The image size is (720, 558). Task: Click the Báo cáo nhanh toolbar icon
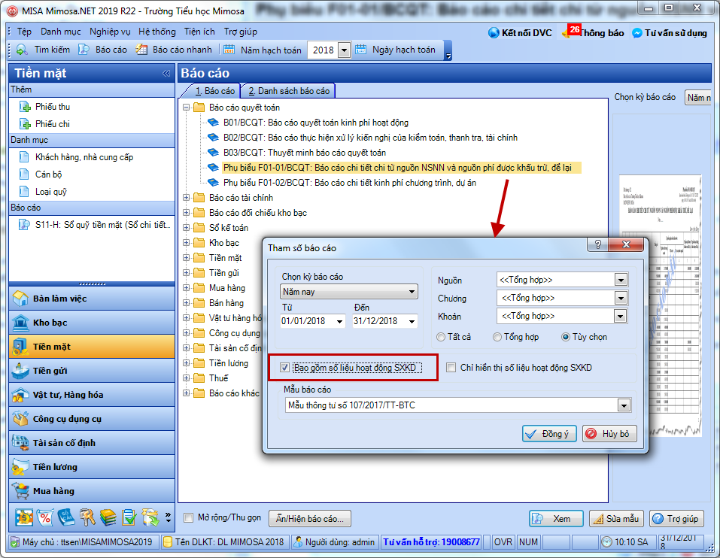[141, 50]
